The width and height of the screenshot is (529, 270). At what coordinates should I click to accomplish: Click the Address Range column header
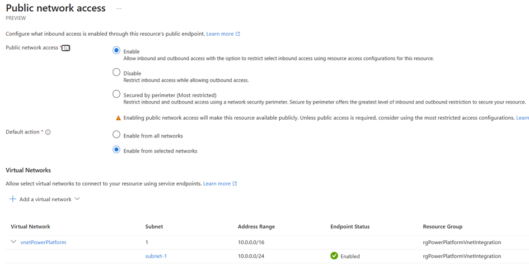click(256, 226)
